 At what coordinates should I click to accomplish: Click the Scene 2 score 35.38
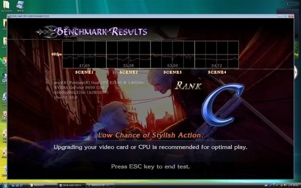tap(128, 66)
